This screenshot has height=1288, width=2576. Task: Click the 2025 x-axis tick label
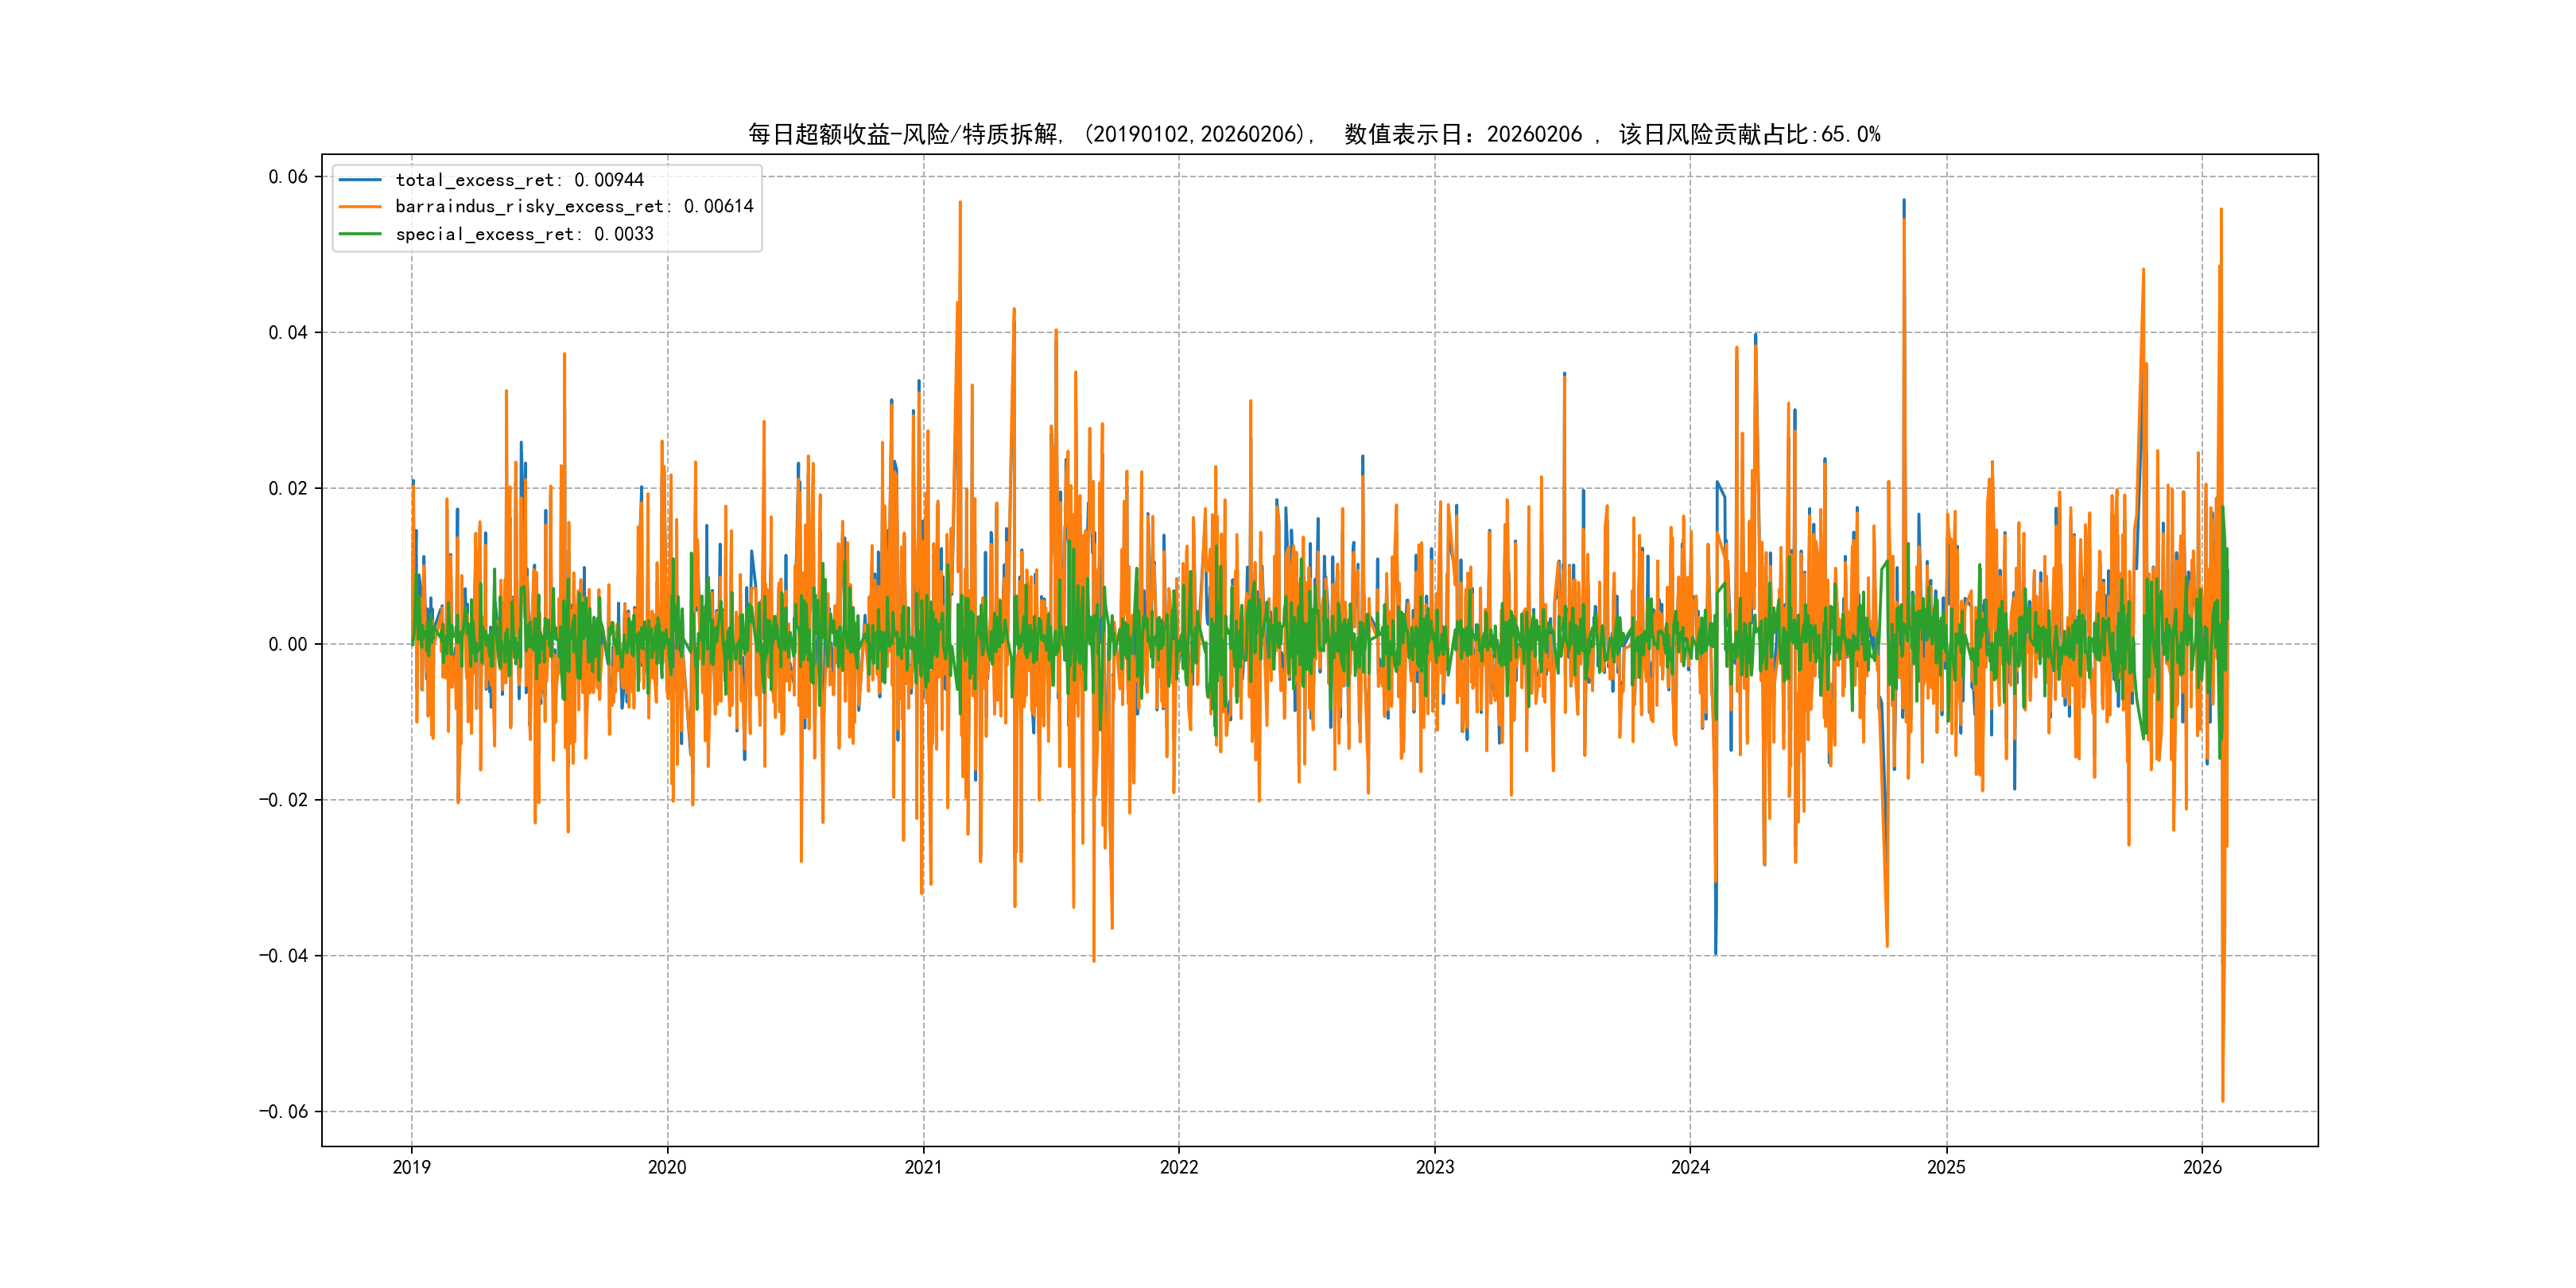click(x=1946, y=1167)
